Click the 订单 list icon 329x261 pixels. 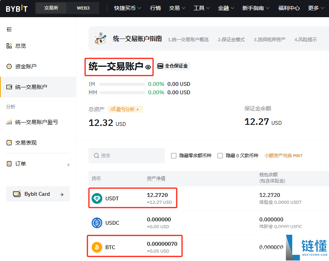pyautogui.click(x=9, y=164)
